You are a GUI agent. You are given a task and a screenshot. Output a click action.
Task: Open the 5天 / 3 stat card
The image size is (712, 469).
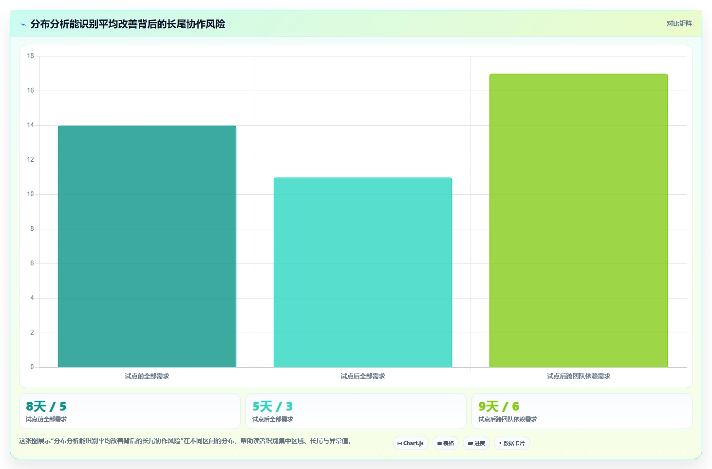coord(356,411)
